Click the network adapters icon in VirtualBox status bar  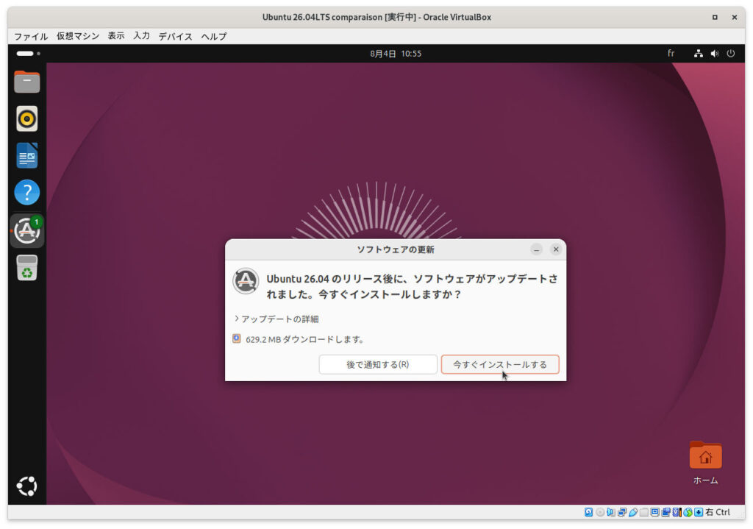point(622,512)
